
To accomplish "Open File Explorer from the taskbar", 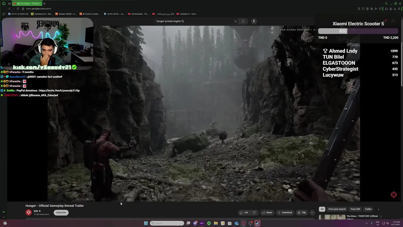I will pos(216,223).
